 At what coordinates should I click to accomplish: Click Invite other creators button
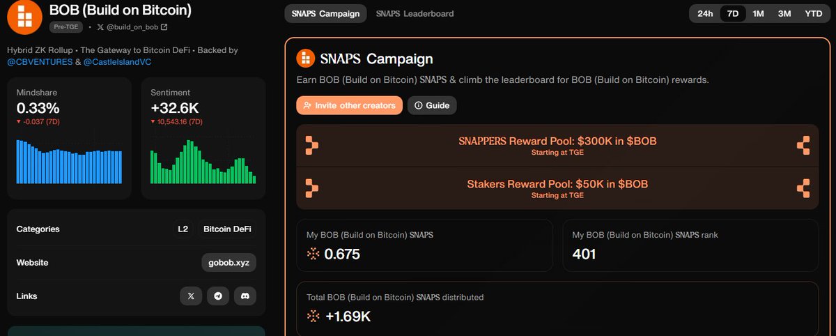349,105
